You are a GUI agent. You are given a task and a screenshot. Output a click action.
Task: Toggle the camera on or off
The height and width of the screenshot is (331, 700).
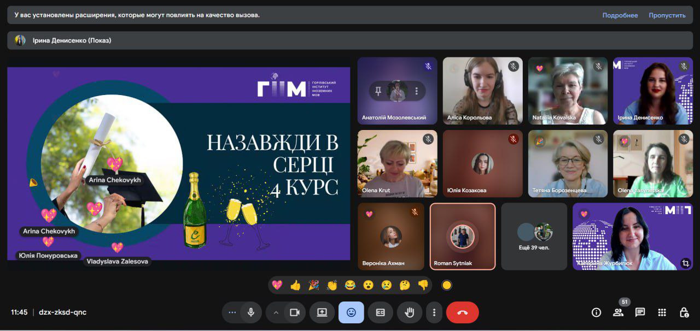coord(295,312)
